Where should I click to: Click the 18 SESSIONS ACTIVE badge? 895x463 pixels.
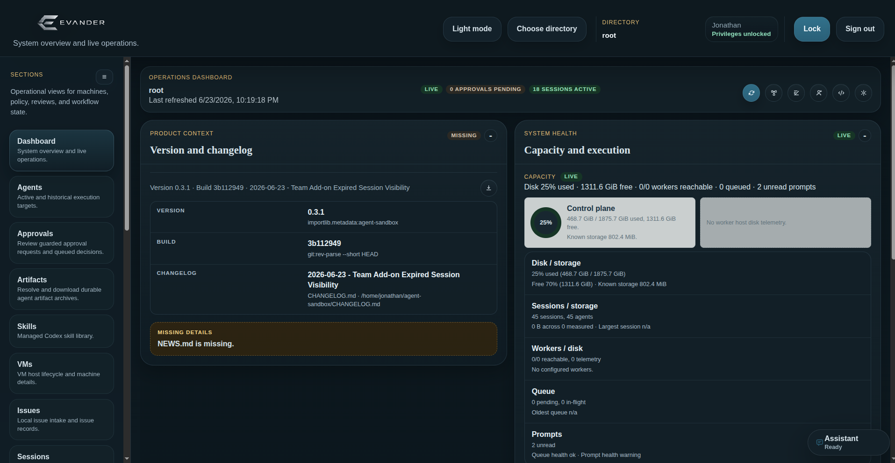pos(565,89)
